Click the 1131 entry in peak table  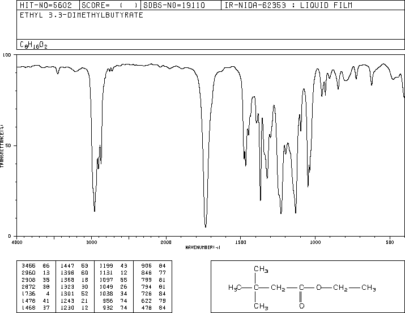click(x=106, y=273)
